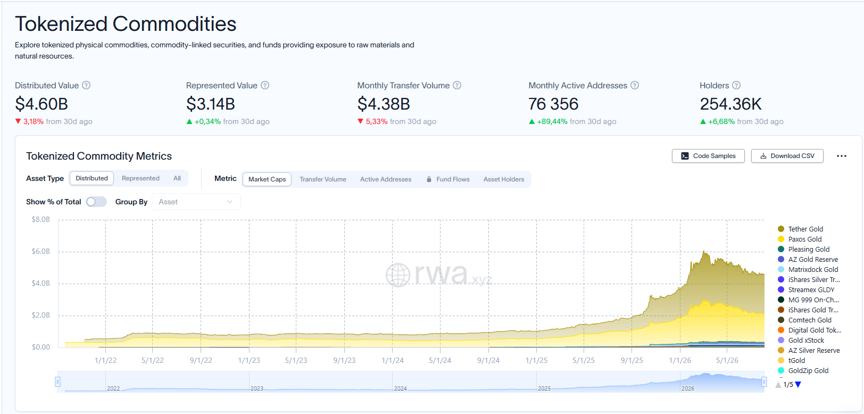
Task: Go to next legend page with down arrow
Action: (x=798, y=385)
